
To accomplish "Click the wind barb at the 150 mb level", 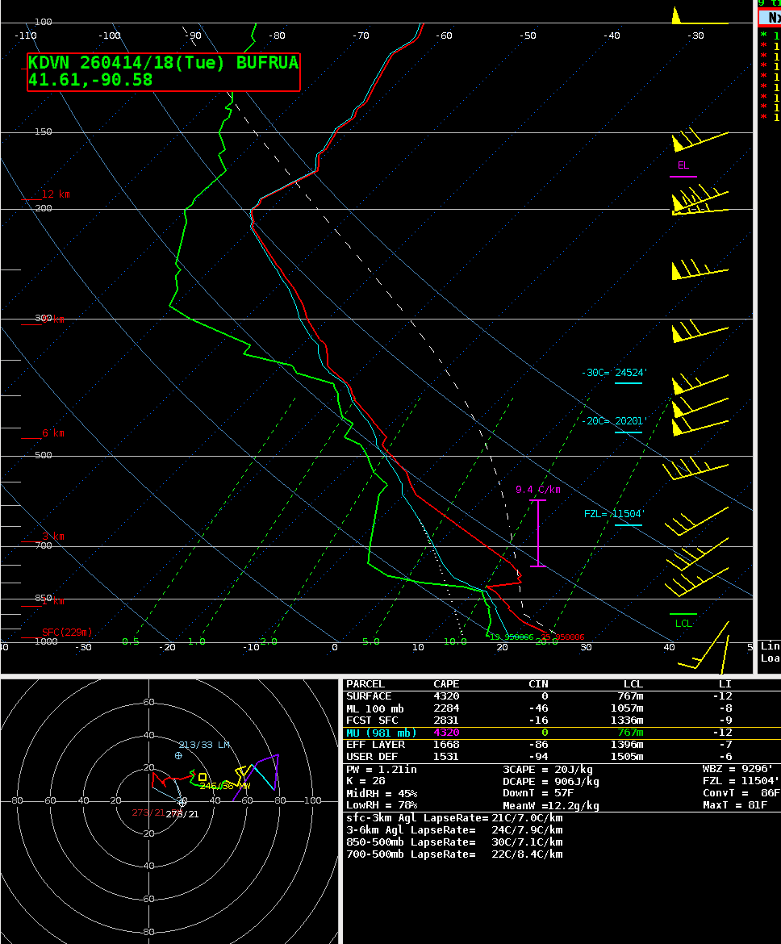I will coord(700,140).
